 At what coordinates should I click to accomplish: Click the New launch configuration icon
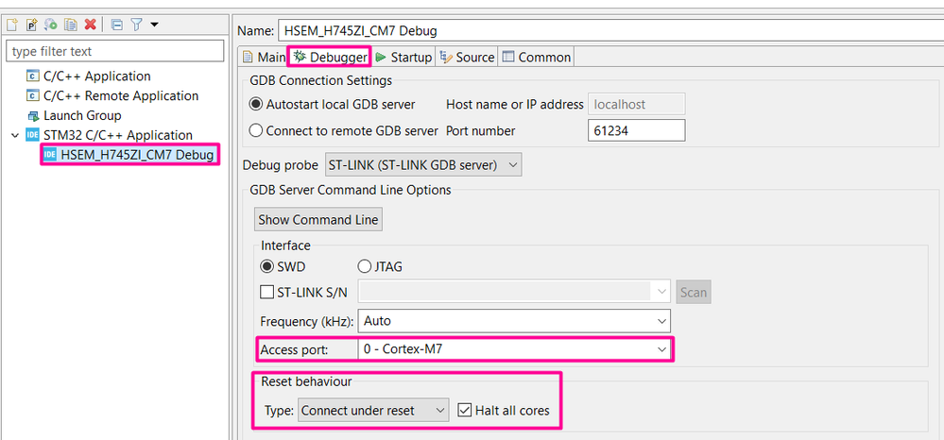click(12, 25)
